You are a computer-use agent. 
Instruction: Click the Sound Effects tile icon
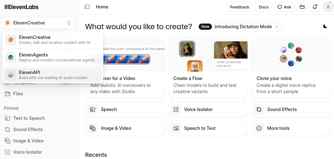pyautogui.click(x=259, y=109)
